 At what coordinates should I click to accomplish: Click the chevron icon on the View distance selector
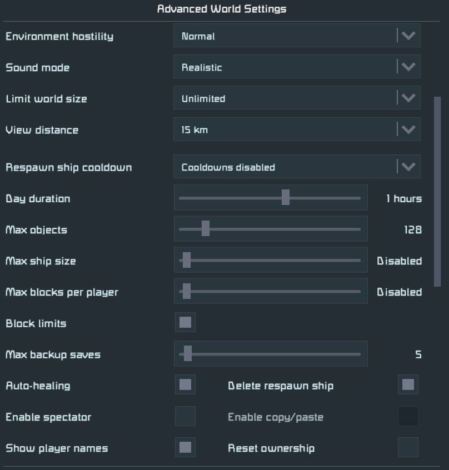pos(408,129)
